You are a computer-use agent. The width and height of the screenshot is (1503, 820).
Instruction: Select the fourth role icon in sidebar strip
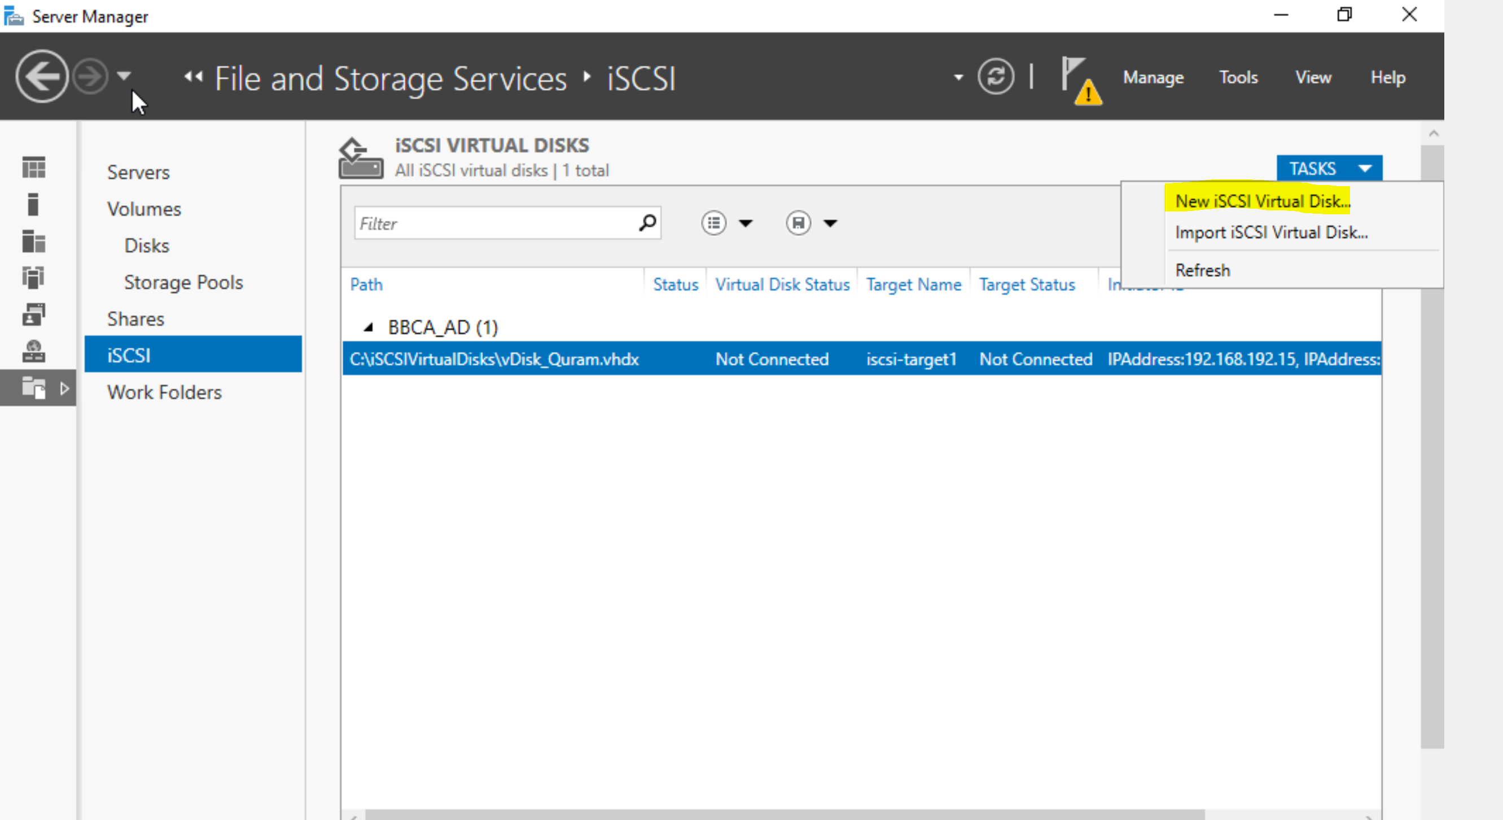tap(33, 277)
